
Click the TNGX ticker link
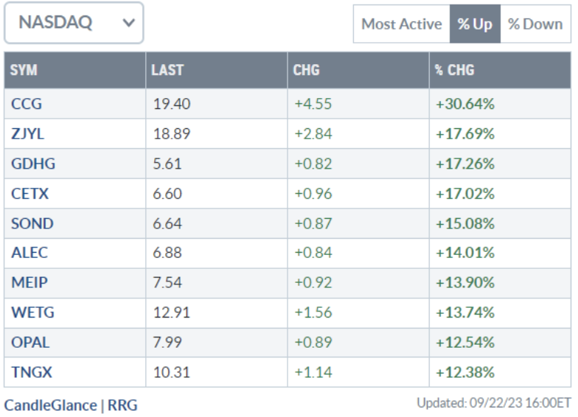32,372
